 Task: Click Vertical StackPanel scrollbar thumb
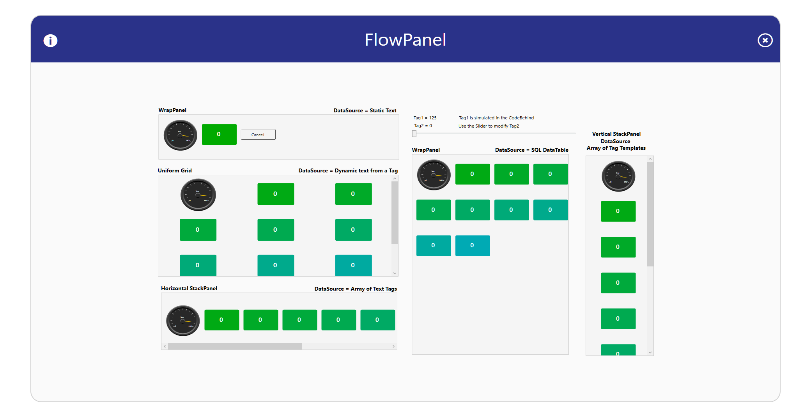(x=650, y=214)
